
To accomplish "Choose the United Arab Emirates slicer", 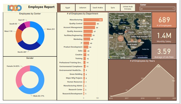I will coord(128,8).
